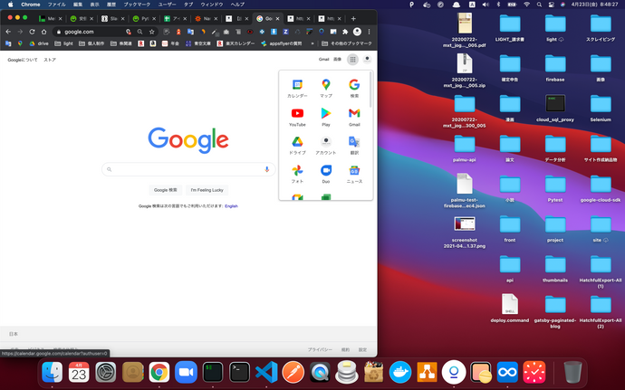Open Google Play from apps grid
The image size is (625, 390).
pos(326,115)
